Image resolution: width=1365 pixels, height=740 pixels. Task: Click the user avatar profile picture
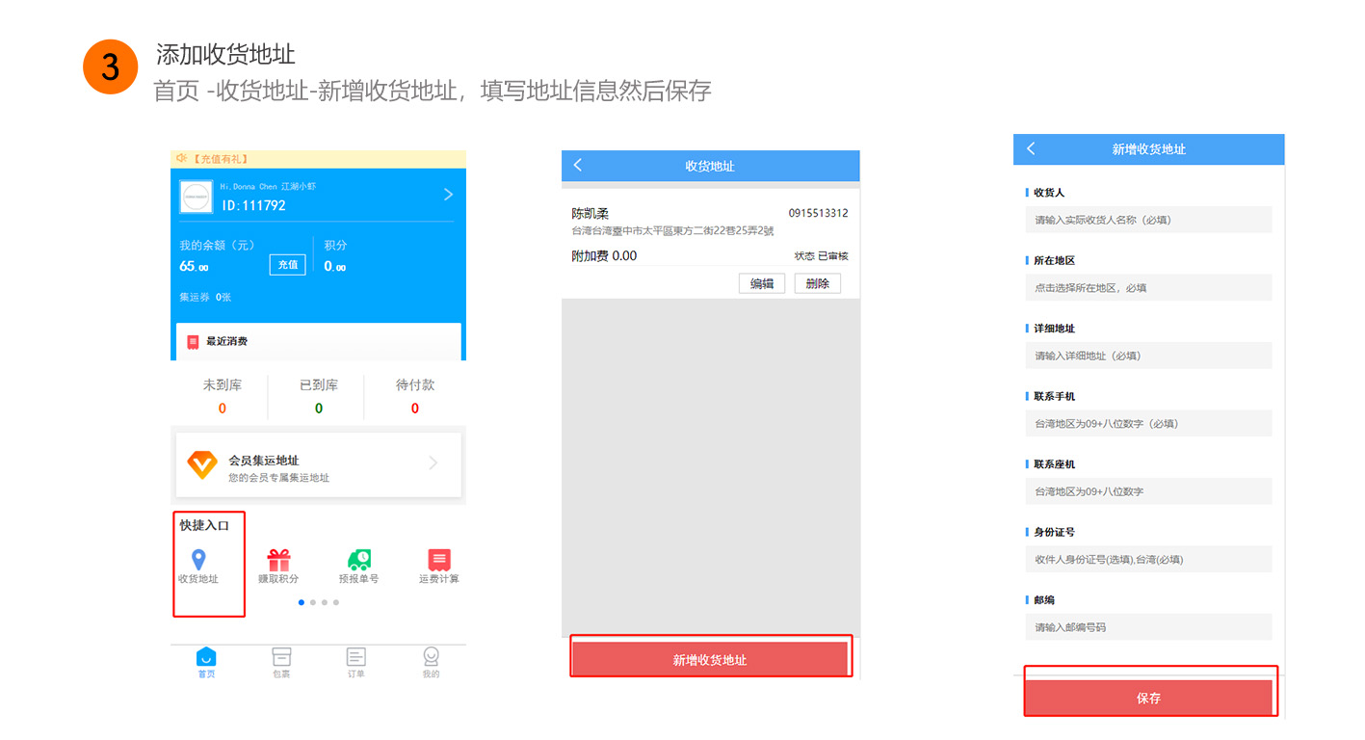click(x=197, y=197)
